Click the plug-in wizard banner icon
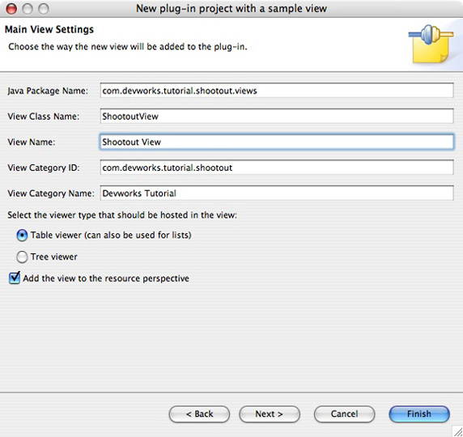 tap(431, 44)
